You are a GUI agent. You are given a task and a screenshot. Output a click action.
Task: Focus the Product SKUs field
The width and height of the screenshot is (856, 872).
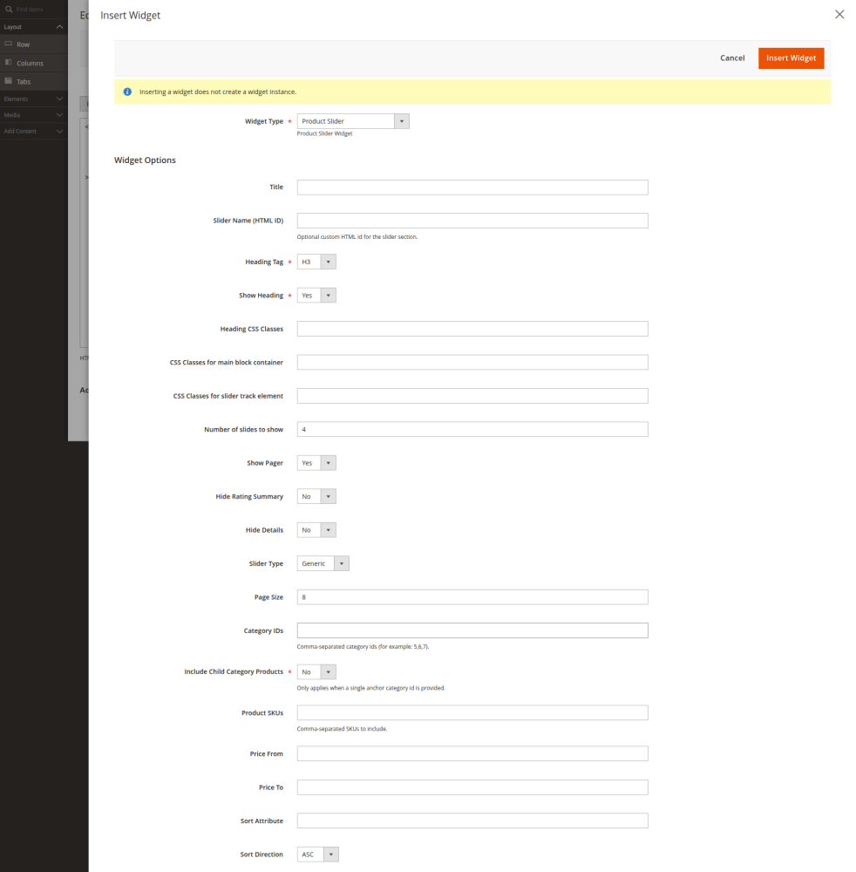pos(472,713)
